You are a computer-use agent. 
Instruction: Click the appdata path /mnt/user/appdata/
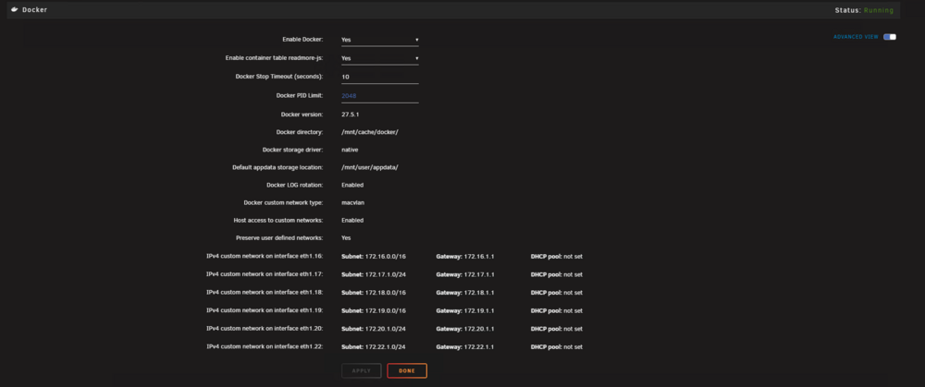[x=369, y=167]
